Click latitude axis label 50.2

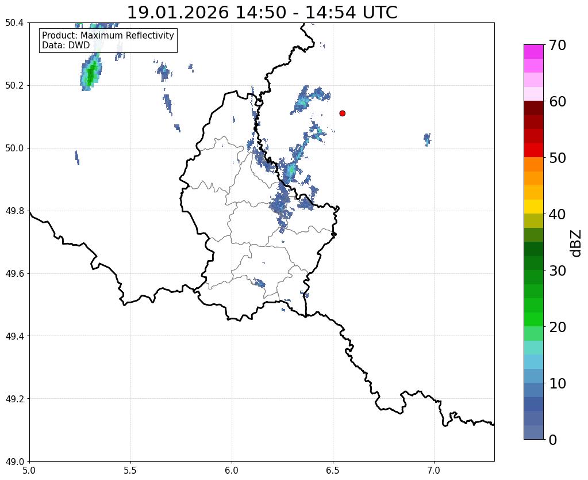[14, 86]
